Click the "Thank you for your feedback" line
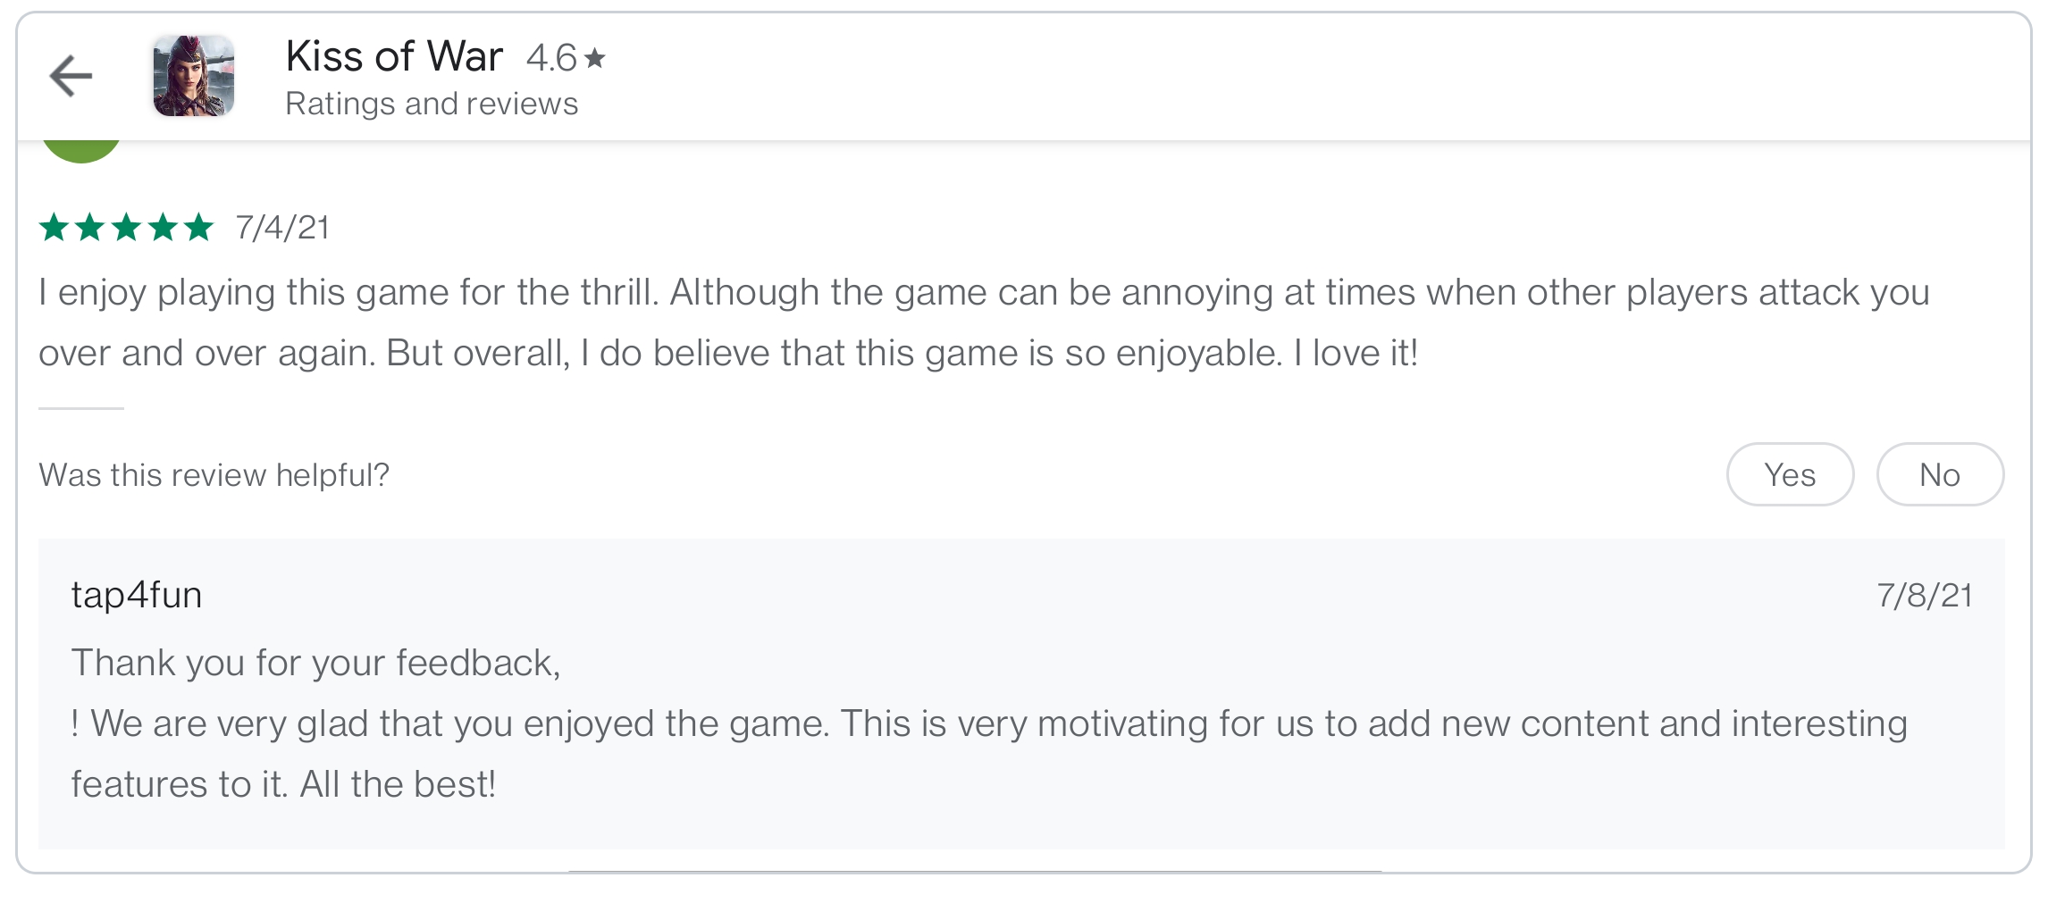The height and width of the screenshot is (903, 2048). point(315,664)
